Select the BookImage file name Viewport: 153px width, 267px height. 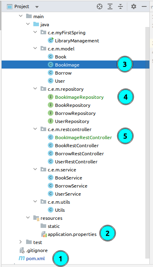coord(67,65)
